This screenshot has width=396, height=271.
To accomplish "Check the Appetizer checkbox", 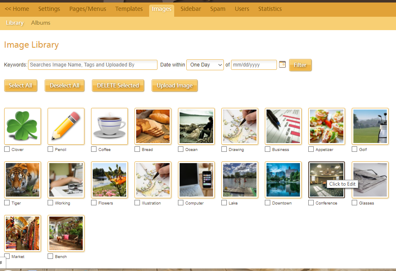I will [311, 149].
